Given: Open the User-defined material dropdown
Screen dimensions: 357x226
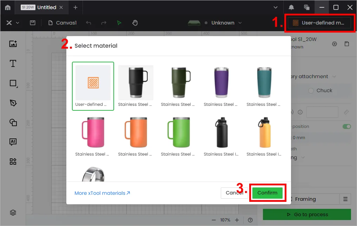Looking at the screenshot, I should [319, 23].
